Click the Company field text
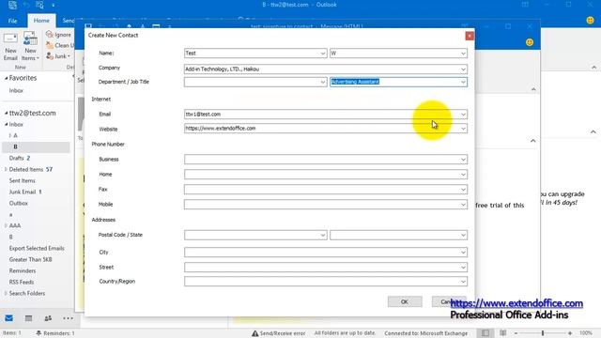This screenshot has height=338, width=601. point(326,69)
